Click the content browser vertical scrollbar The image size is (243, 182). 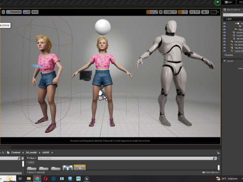(x=219, y=167)
